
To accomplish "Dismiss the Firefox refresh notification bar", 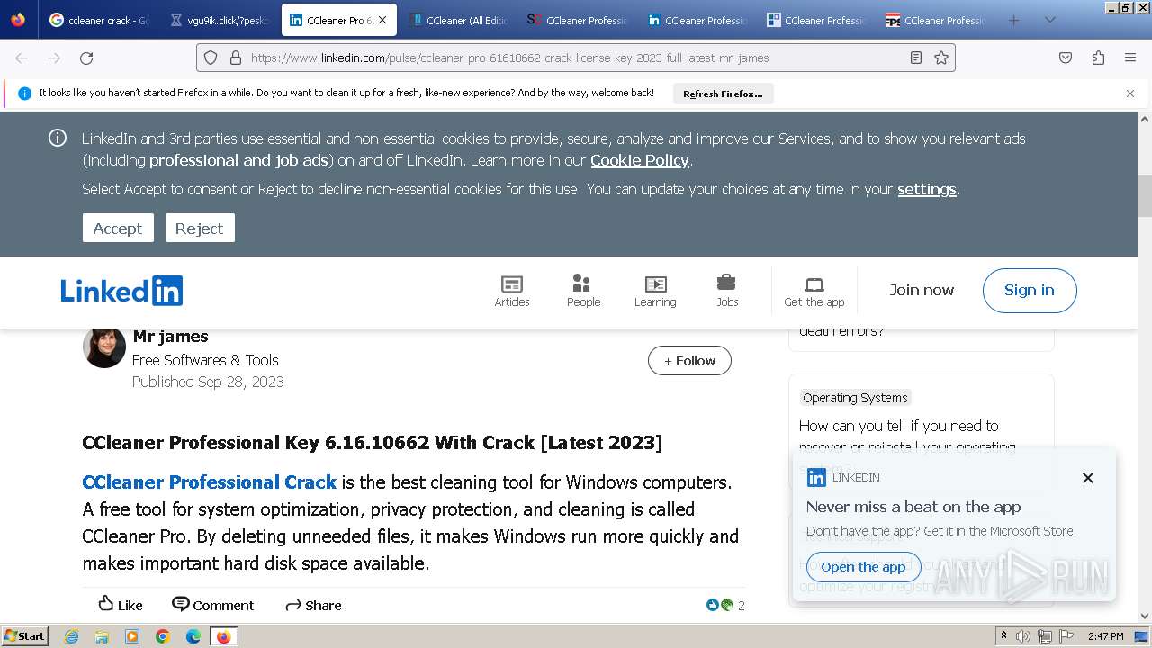I will click(1130, 94).
